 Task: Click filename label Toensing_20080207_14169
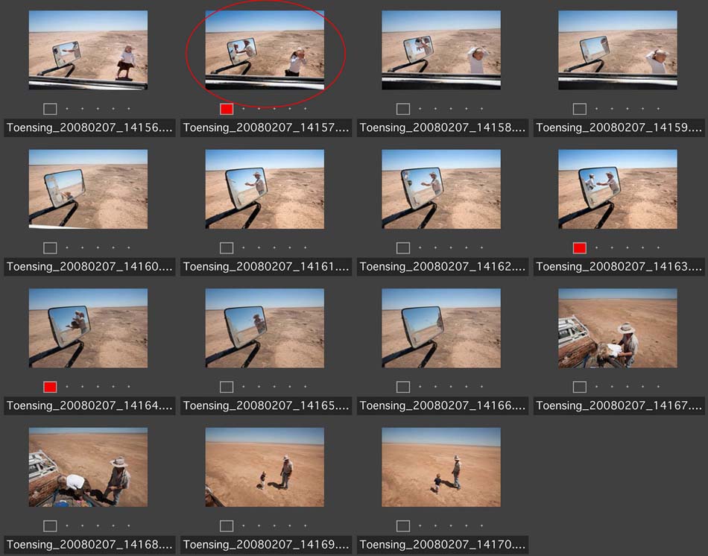pos(266,545)
